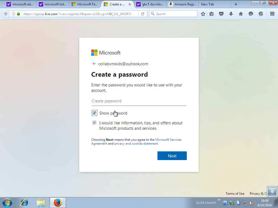Toggle the Show password checkbox
The image size is (278, 208).
pos(94,113)
